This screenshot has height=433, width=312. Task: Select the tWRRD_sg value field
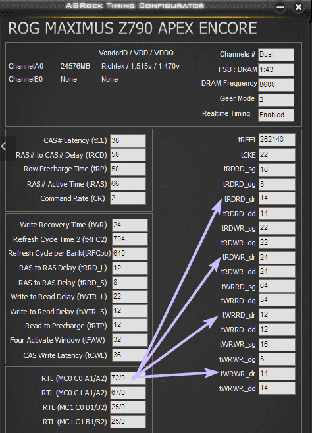[x=277, y=286]
